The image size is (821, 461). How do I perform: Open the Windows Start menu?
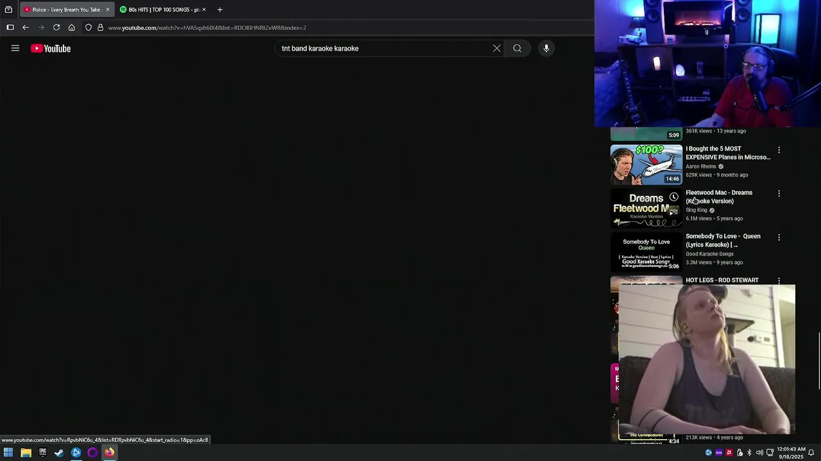(8, 453)
